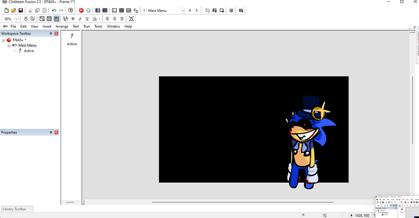Viewport: 419px width, 218px height.
Task: Select the hand pan tool
Action: (x=26, y=19)
